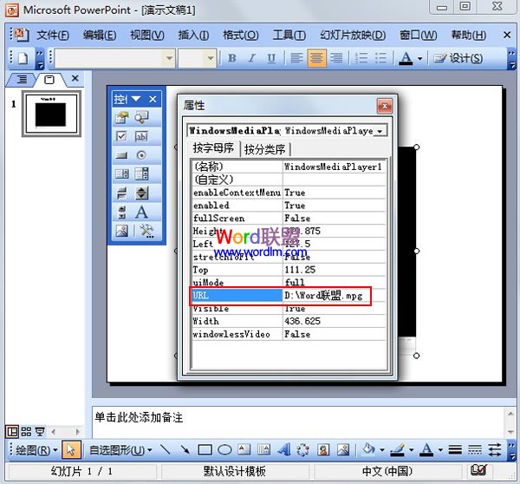Image resolution: width=520 pixels, height=484 pixels.
Task: Select the Check Box control
Action: [121, 136]
